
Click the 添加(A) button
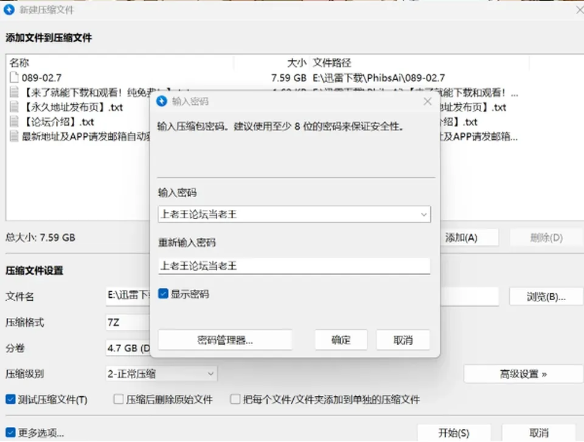tap(469, 238)
